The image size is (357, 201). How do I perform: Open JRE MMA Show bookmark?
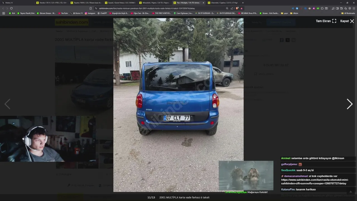point(247,13)
